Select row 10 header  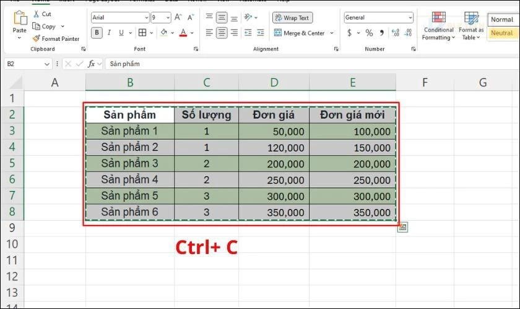click(x=12, y=244)
